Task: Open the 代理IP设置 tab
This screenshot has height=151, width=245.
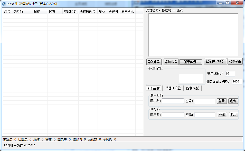Action: pos(173,88)
